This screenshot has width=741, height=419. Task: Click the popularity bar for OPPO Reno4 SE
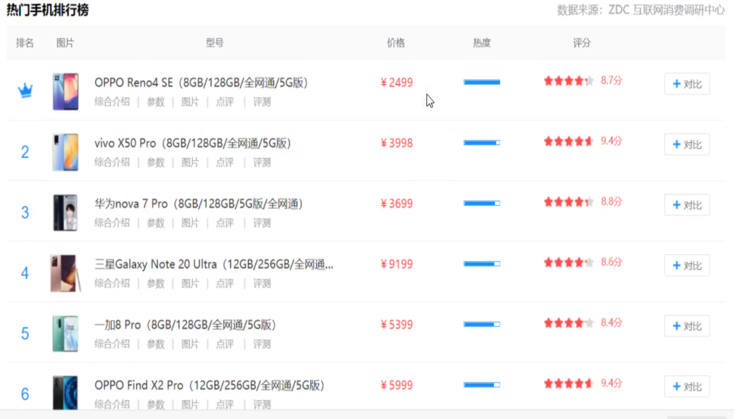click(481, 82)
